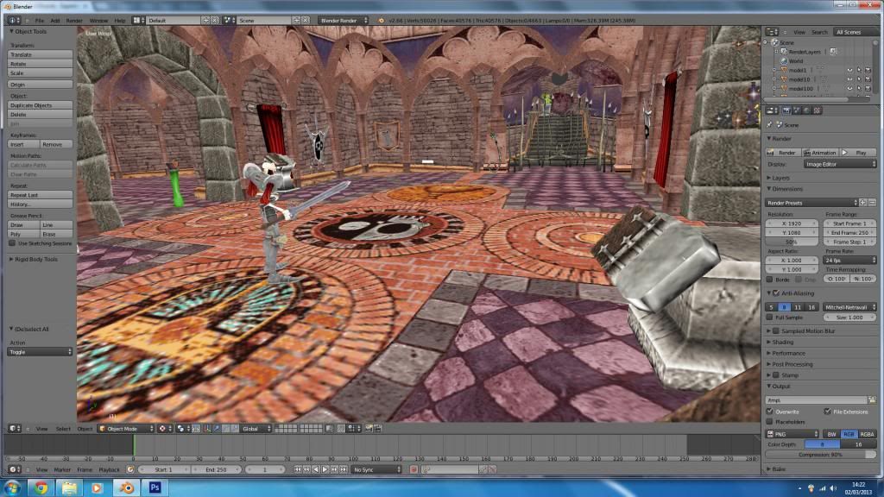The width and height of the screenshot is (884, 497).
Task: Open Google Chrome from the taskbar
Action: pyautogui.click(x=41, y=488)
